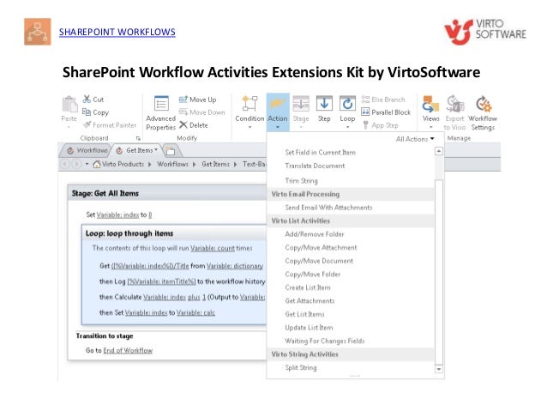Insert a Parallel Block via icon
The width and height of the screenshot is (547, 411).
[365, 112]
